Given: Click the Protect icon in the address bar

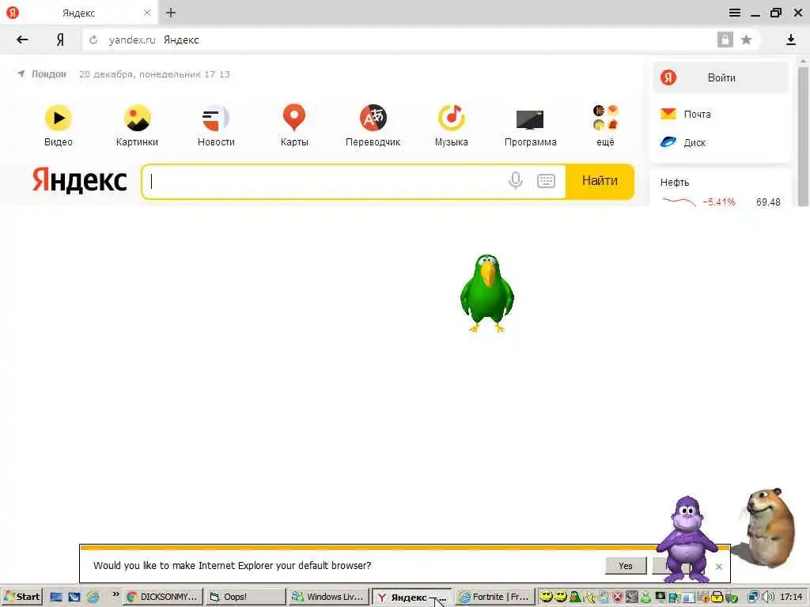Looking at the screenshot, I should [725, 40].
